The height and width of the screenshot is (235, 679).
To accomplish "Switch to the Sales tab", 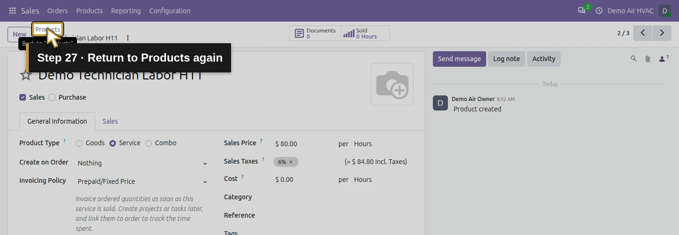I will (110, 121).
